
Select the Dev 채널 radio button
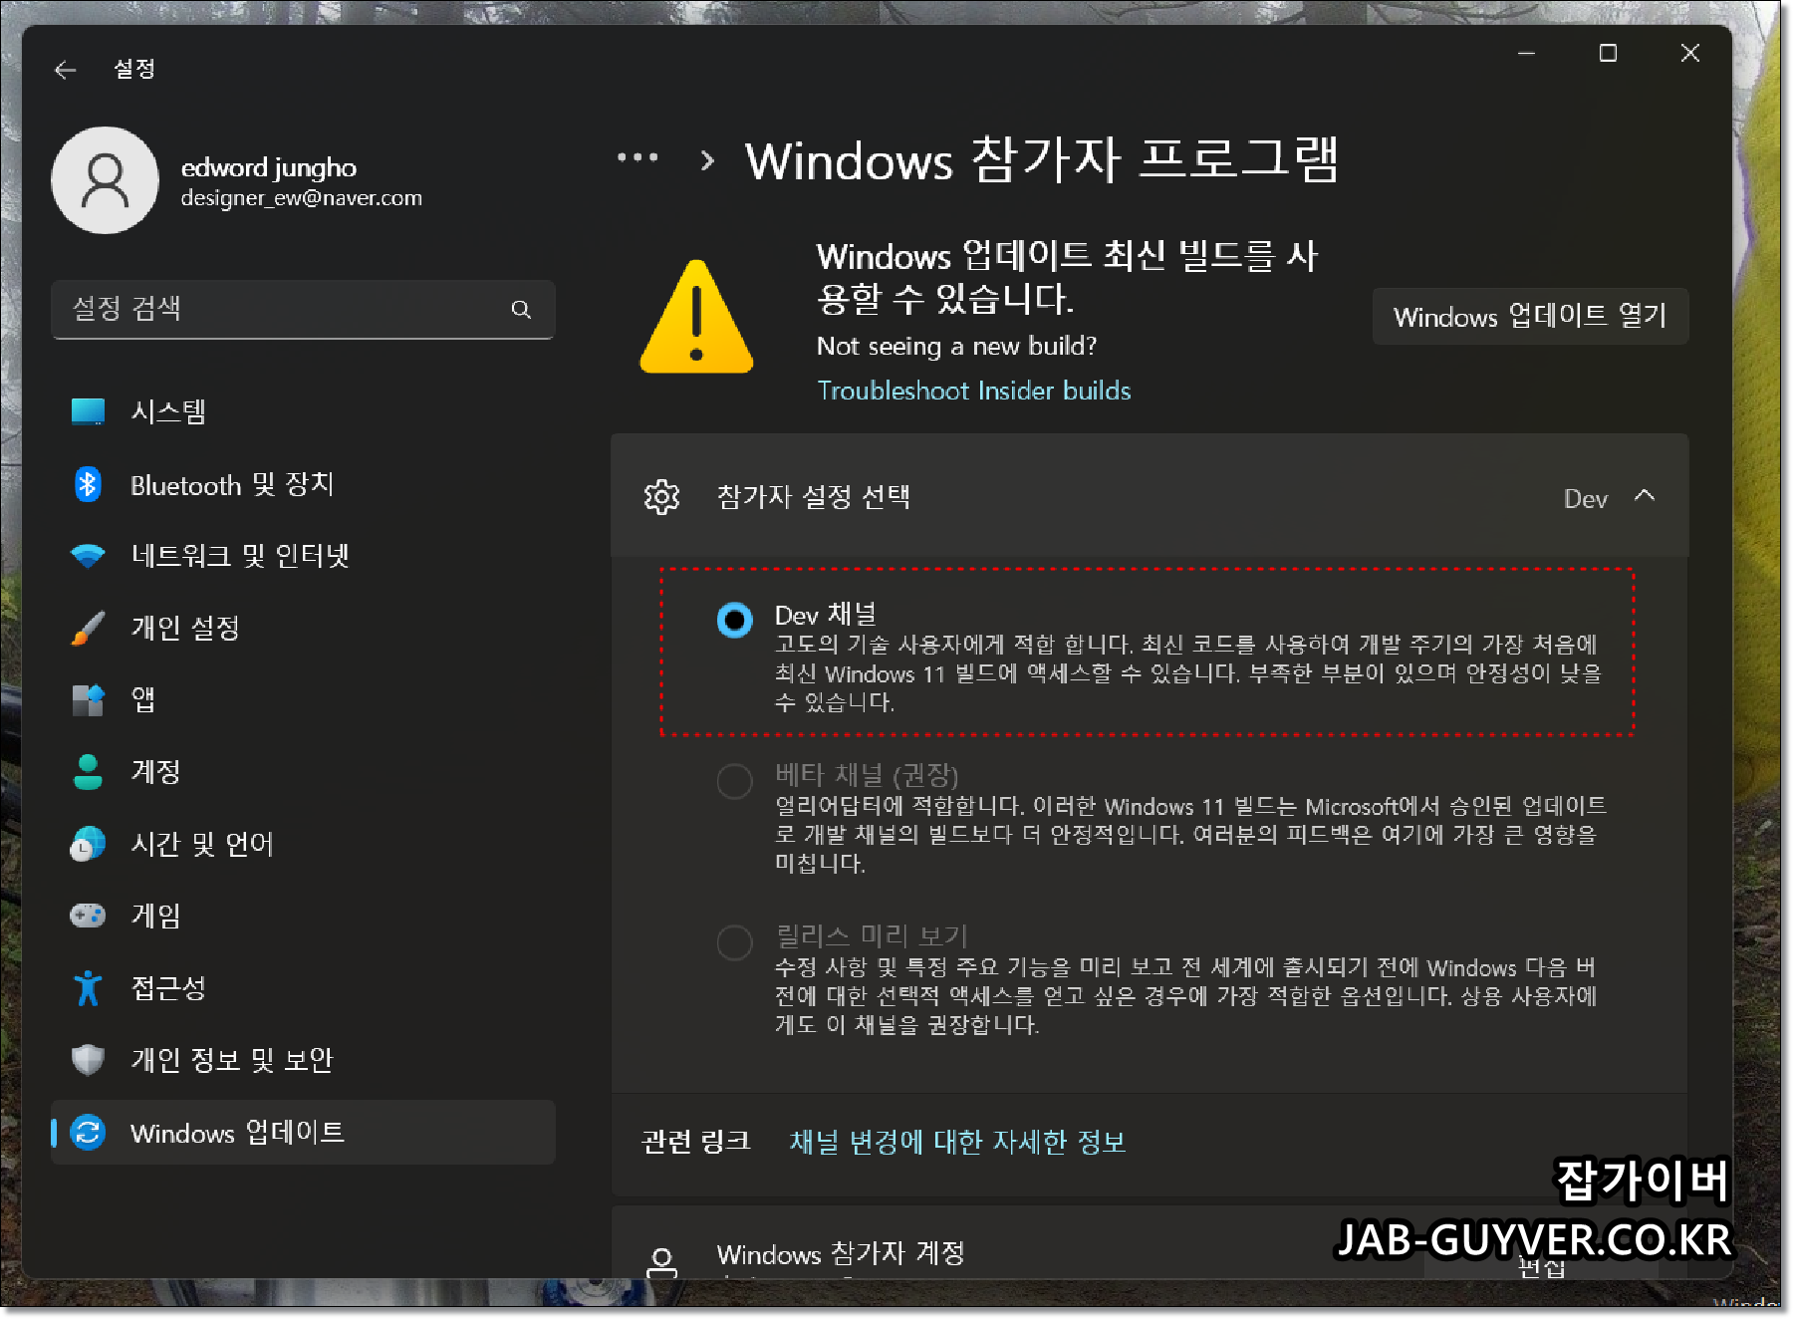pyautogui.click(x=735, y=620)
